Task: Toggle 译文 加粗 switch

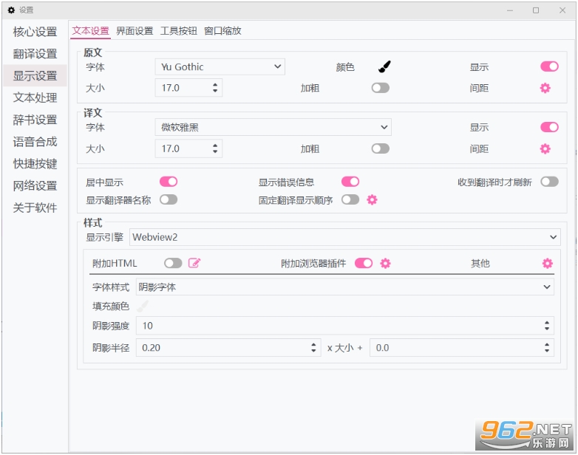Action: click(381, 149)
